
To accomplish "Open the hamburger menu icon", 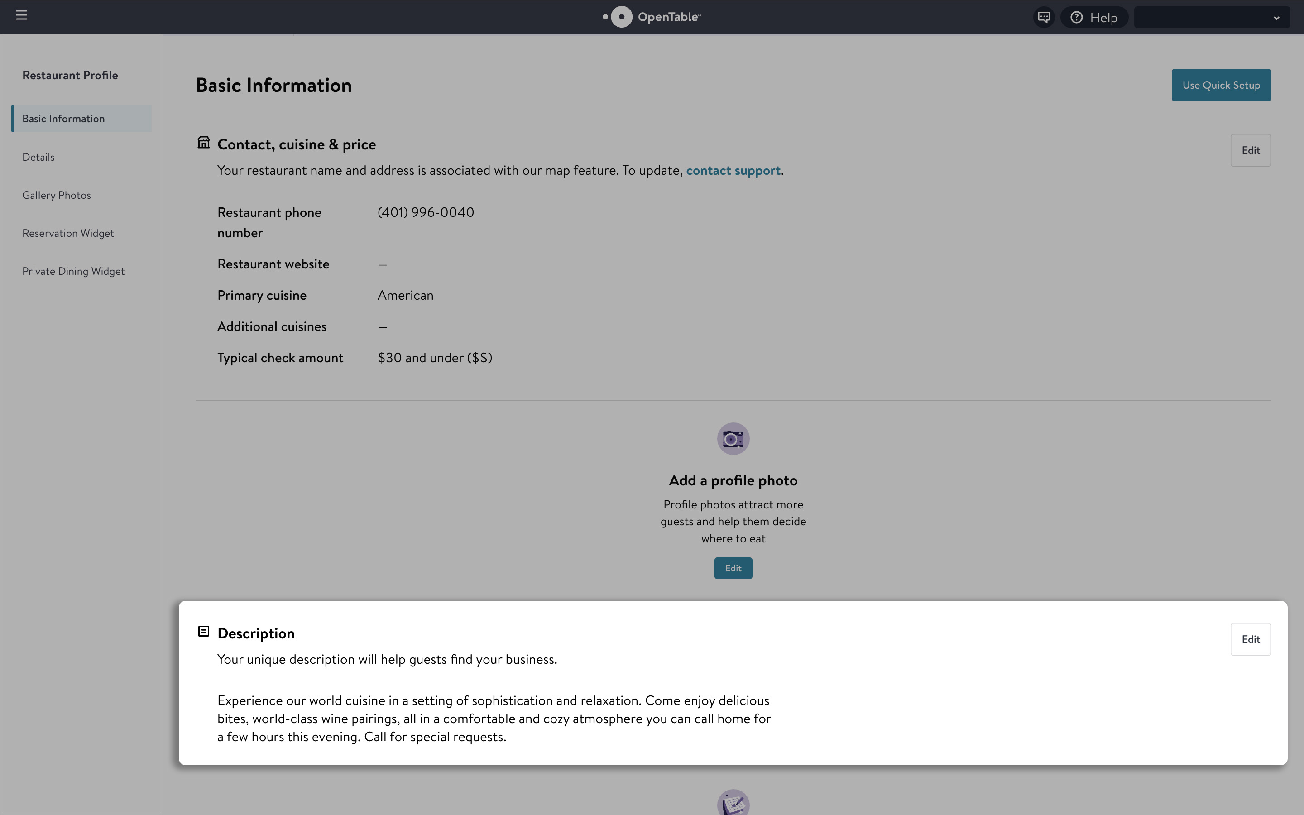I will tap(22, 15).
